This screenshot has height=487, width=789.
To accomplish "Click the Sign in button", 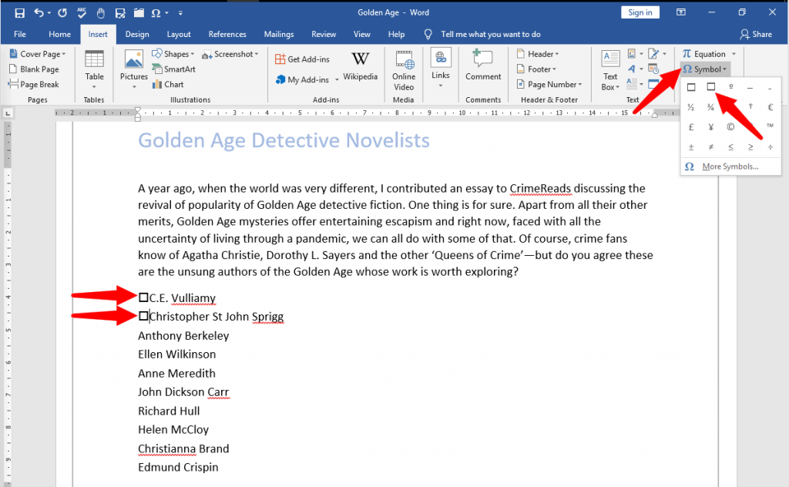I will (640, 12).
